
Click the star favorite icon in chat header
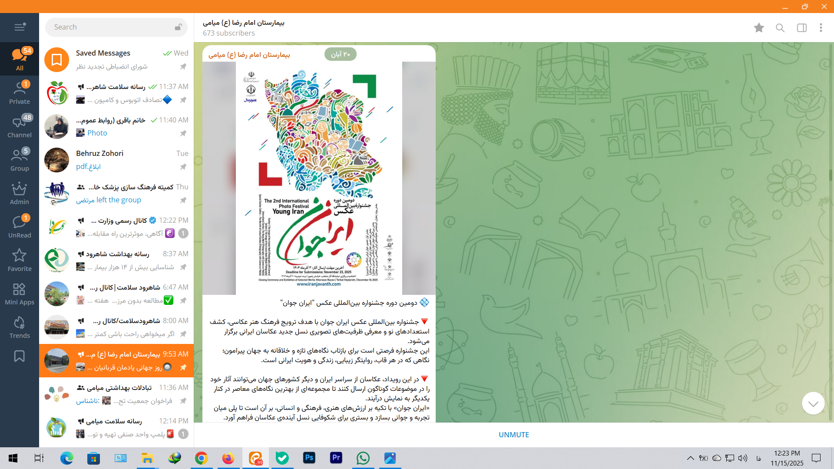click(759, 28)
